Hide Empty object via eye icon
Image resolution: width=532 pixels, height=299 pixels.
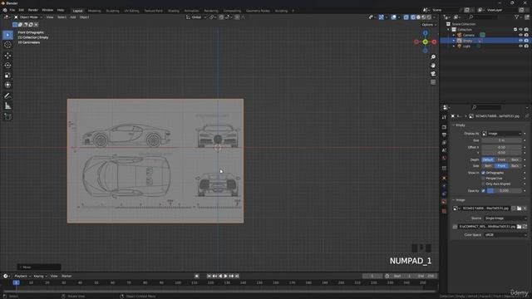pyautogui.click(x=520, y=41)
